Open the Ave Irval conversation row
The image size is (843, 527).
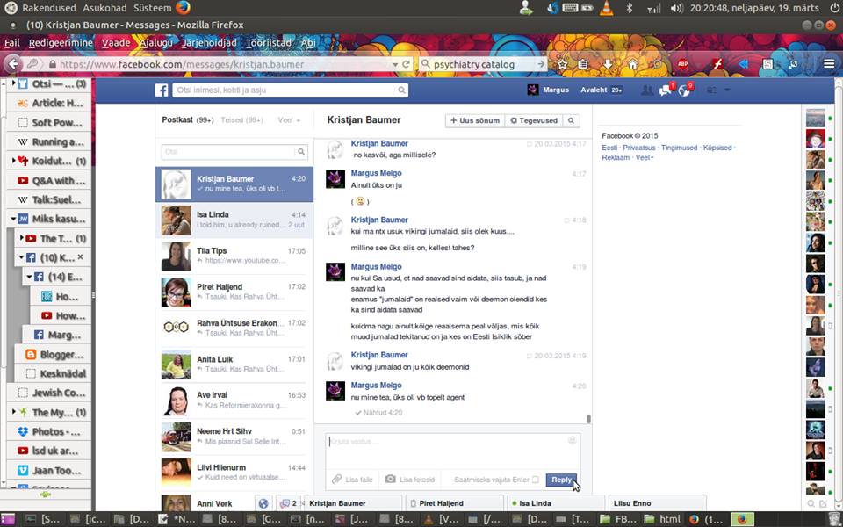click(x=234, y=401)
